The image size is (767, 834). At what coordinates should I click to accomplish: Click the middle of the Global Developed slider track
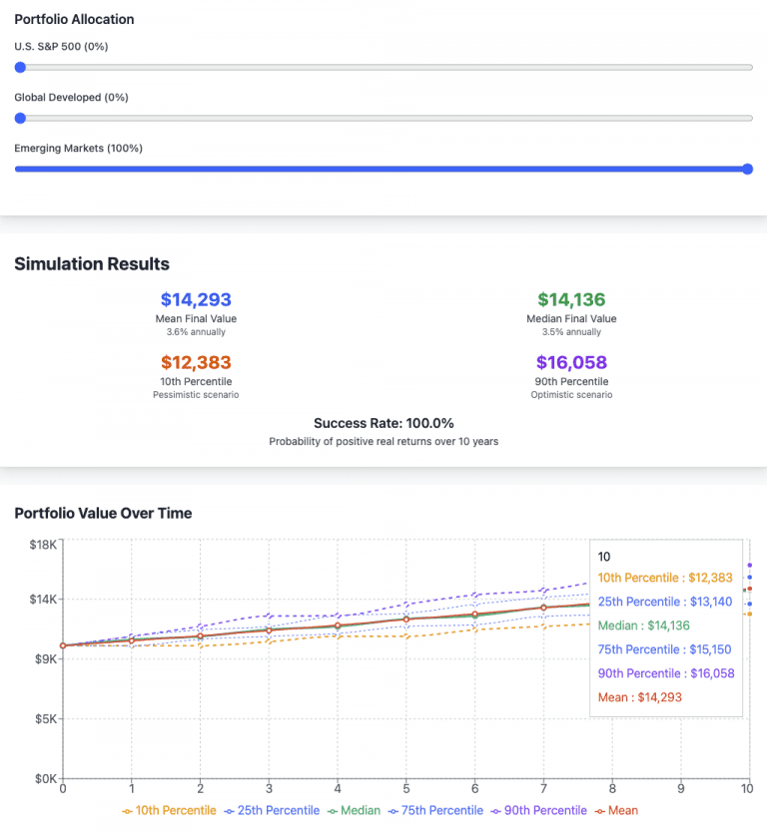tap(383, 118)
